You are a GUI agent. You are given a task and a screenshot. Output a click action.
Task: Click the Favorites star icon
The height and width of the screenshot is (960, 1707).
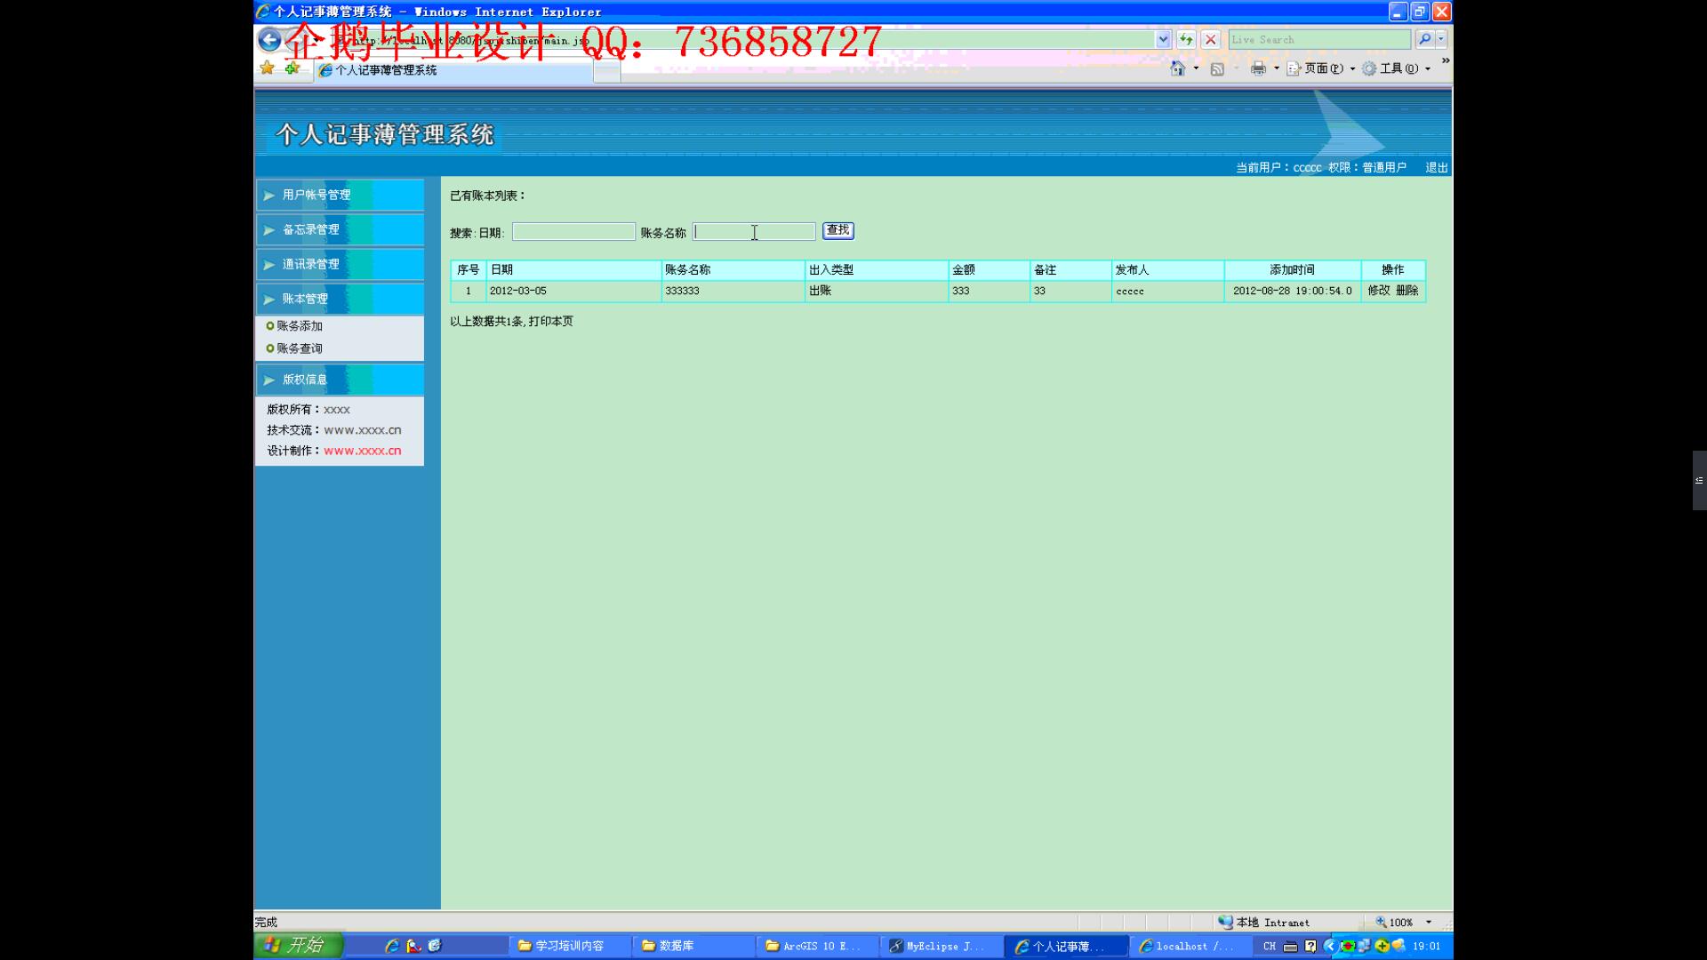[x=267, y=68]
